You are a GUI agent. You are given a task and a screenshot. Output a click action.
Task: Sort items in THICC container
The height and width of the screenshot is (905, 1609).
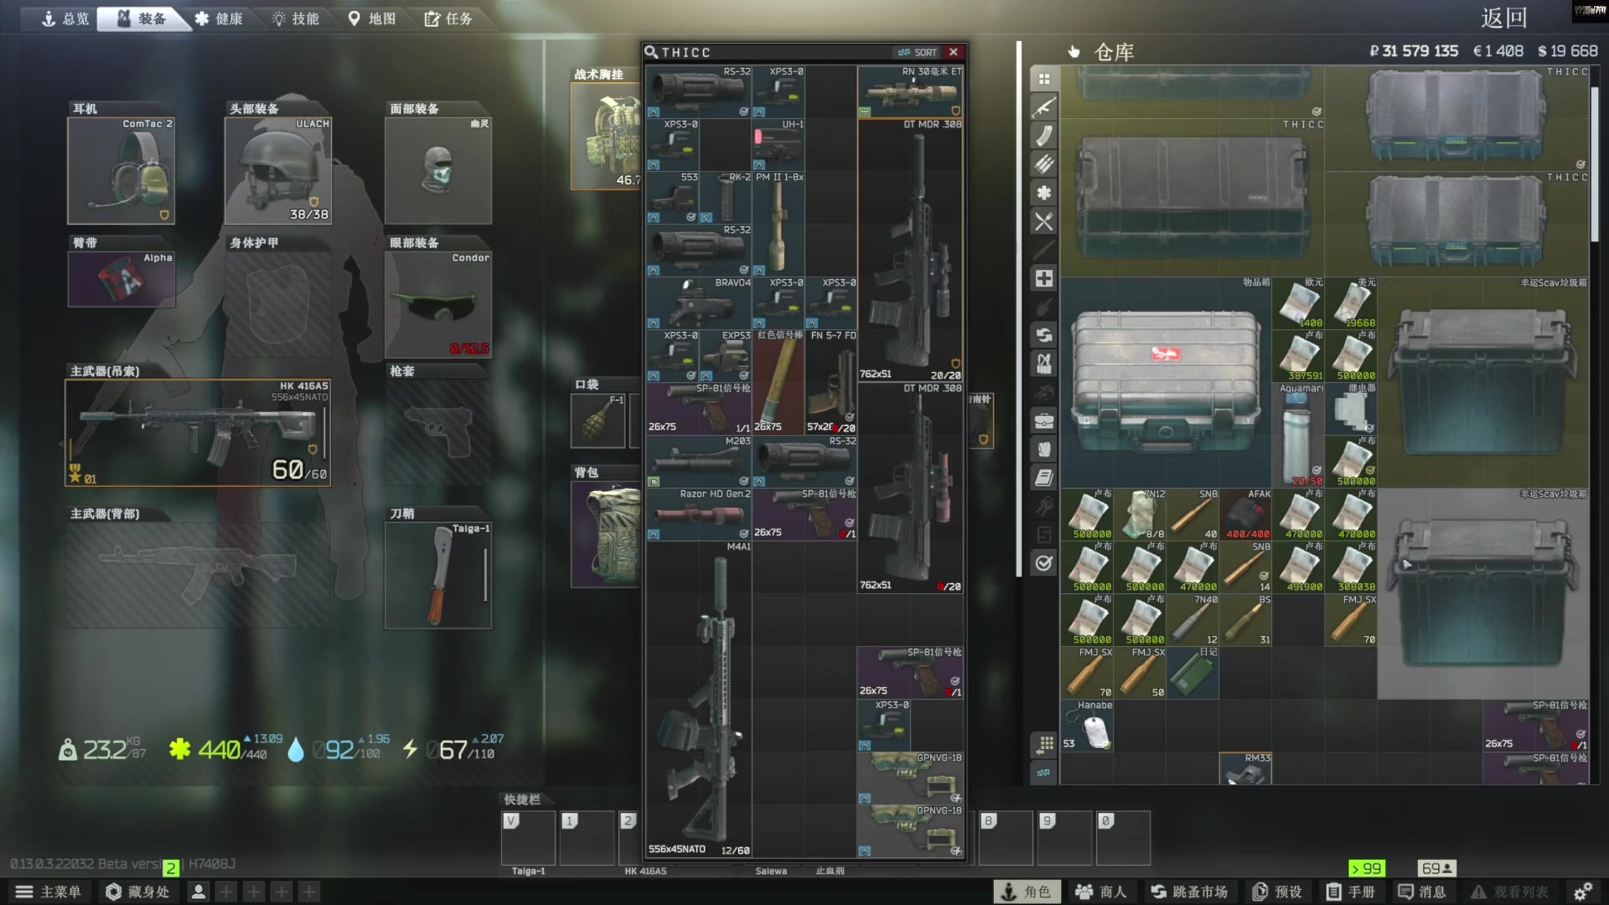917,52
